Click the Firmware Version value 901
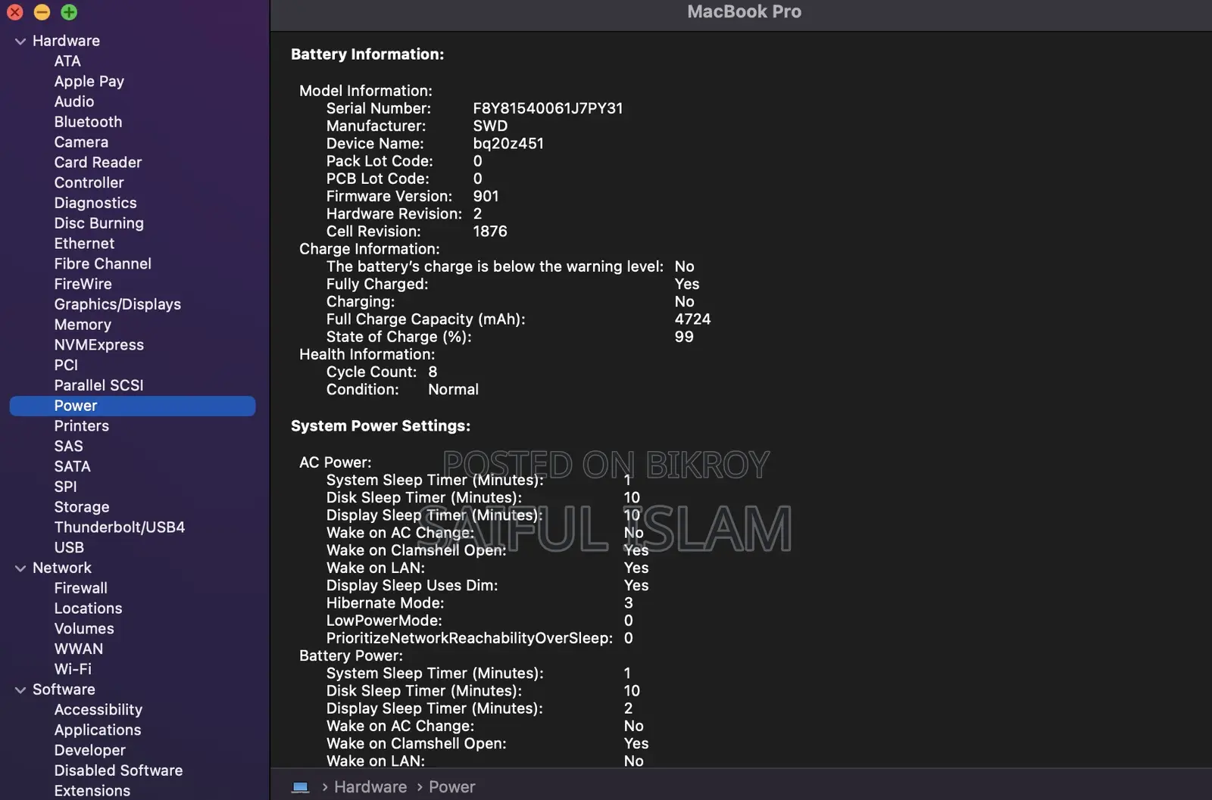Screen dimensions: 1212x800 coord(486,196)
